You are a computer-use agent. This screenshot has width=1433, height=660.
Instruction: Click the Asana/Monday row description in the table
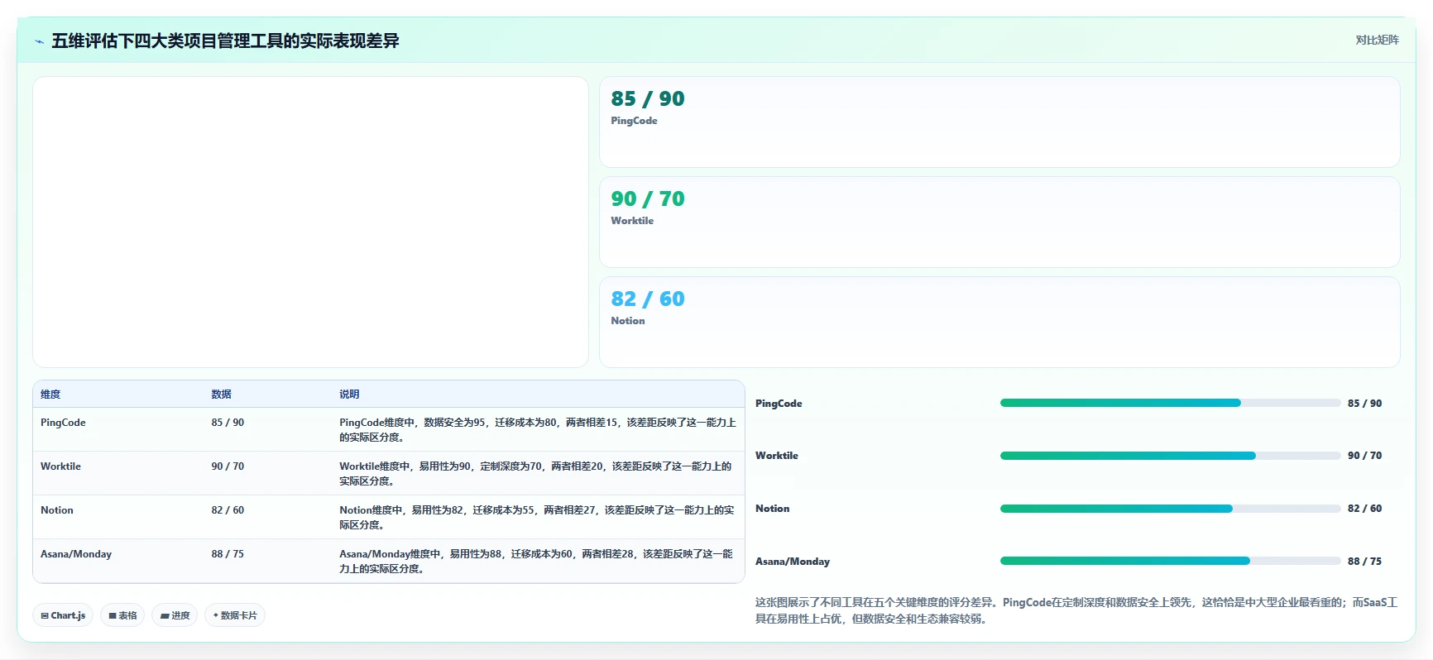536,562
